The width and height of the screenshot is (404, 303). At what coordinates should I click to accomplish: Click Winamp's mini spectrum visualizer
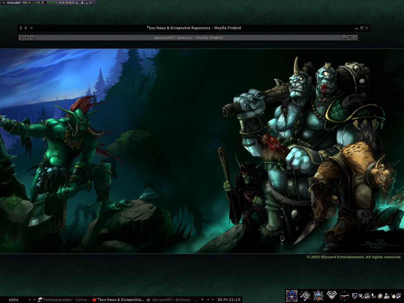[34, 2]
